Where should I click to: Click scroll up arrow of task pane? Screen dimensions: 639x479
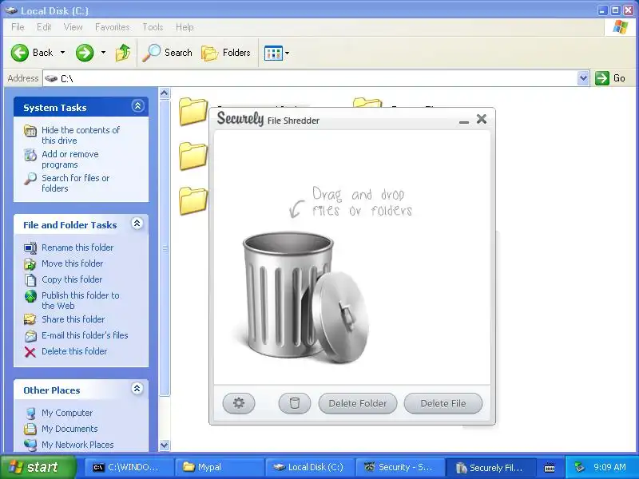(x=165, y=93)
